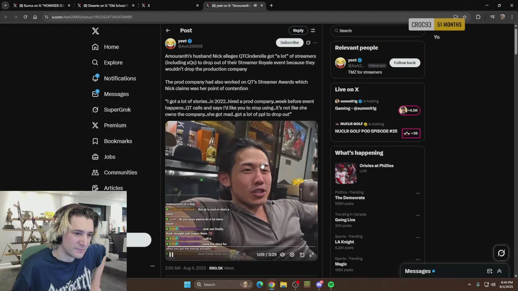
Task: Go back with the Post back arrow
Action: [168, 30]
